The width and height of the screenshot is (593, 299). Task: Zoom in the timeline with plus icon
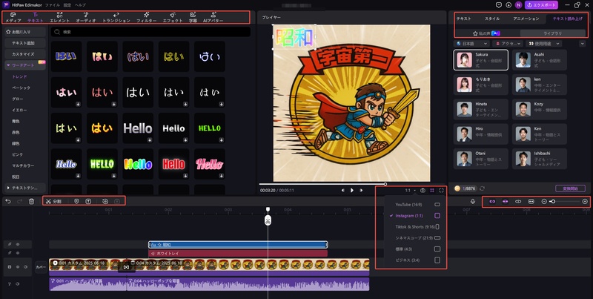pyautogui.click(x=585, y=201)
